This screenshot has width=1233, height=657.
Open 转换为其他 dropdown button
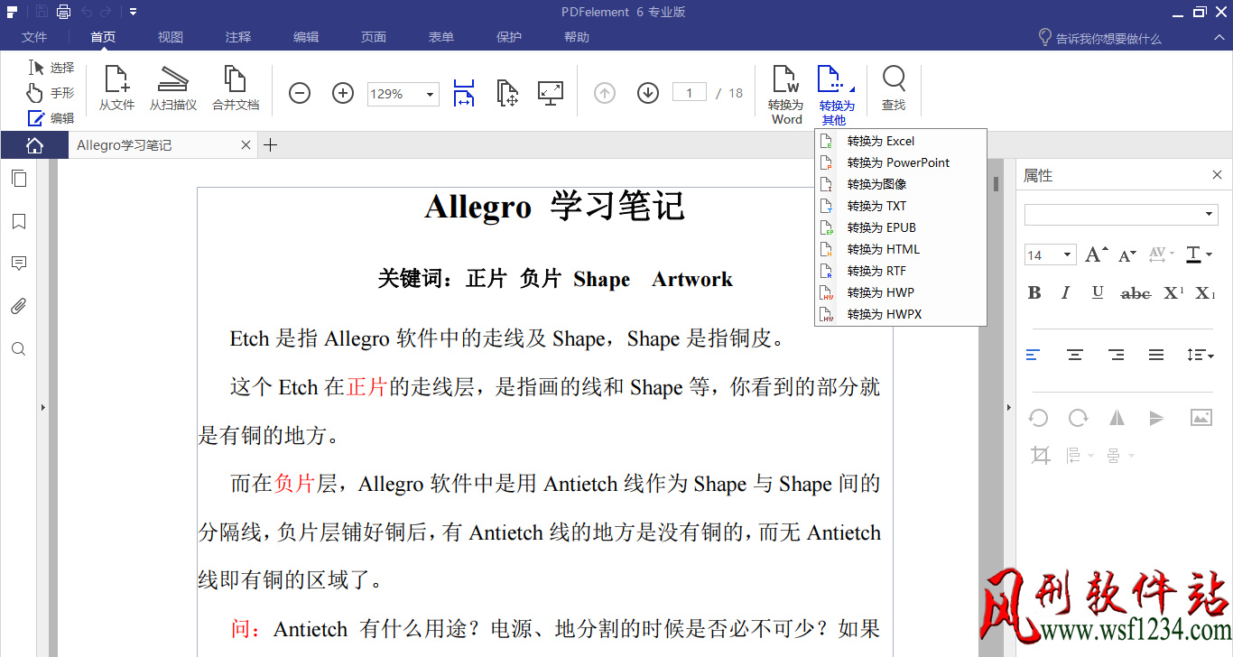[837, 94]
